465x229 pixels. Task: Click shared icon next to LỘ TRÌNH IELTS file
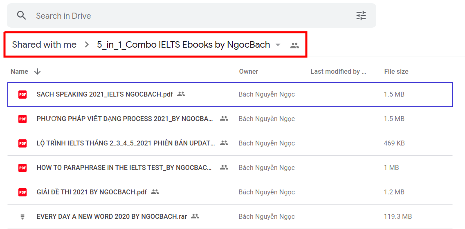[x=224, y=143]
